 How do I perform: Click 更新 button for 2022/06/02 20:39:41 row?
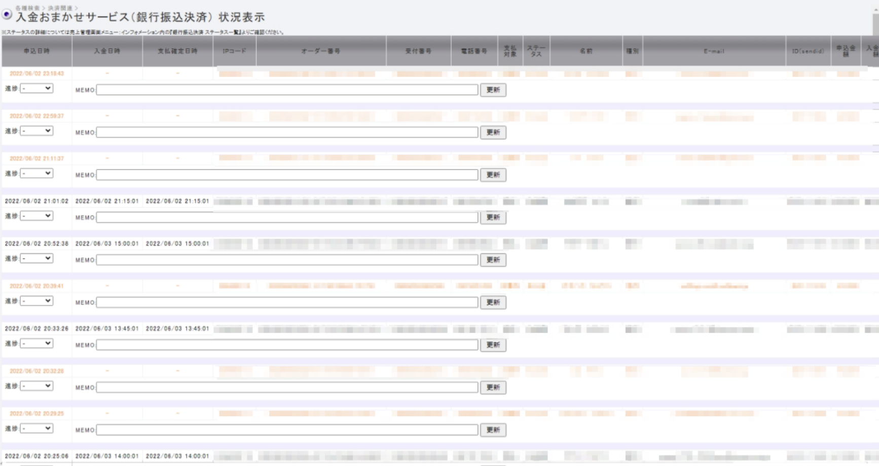[x=493, y=302]
